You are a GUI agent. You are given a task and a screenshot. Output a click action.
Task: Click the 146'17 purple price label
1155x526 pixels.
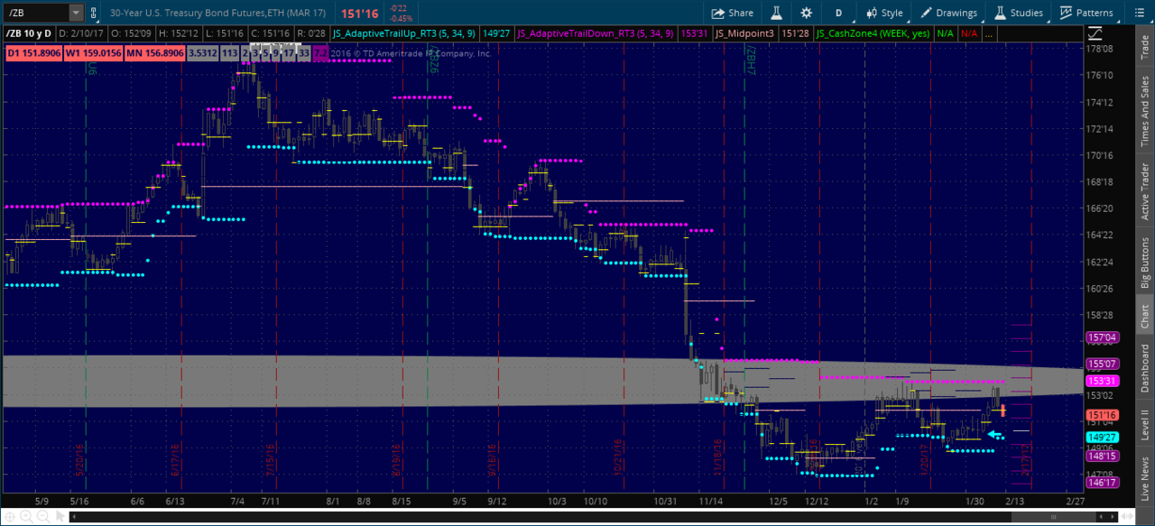1103,483
